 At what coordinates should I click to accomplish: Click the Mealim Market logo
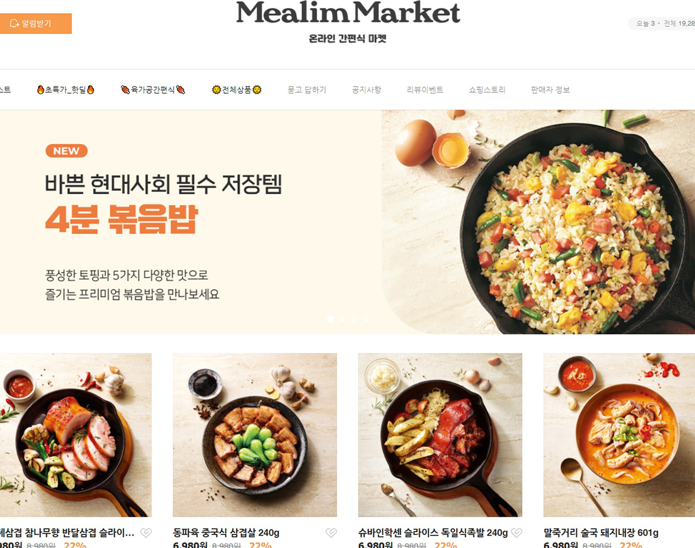348,14
